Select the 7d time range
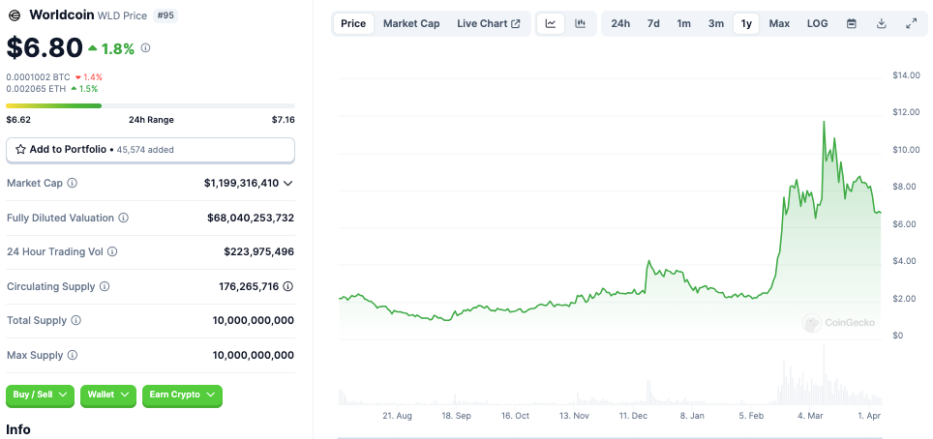The height and width of the screenshot is (439, 933). 653,24
